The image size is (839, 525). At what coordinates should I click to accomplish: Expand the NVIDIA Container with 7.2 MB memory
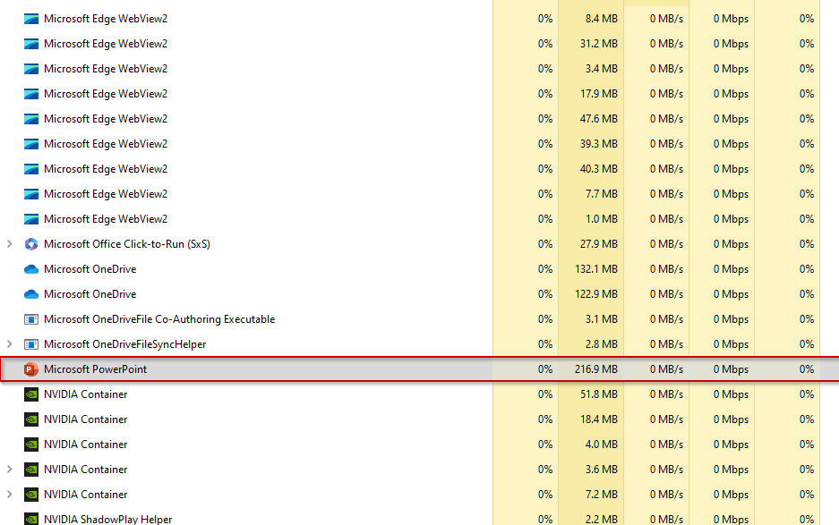(x=10, y=494)
